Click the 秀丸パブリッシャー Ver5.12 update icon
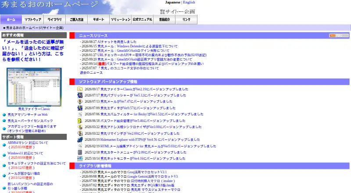The height and width of the screenshot is (193, 351). (80, 95)
